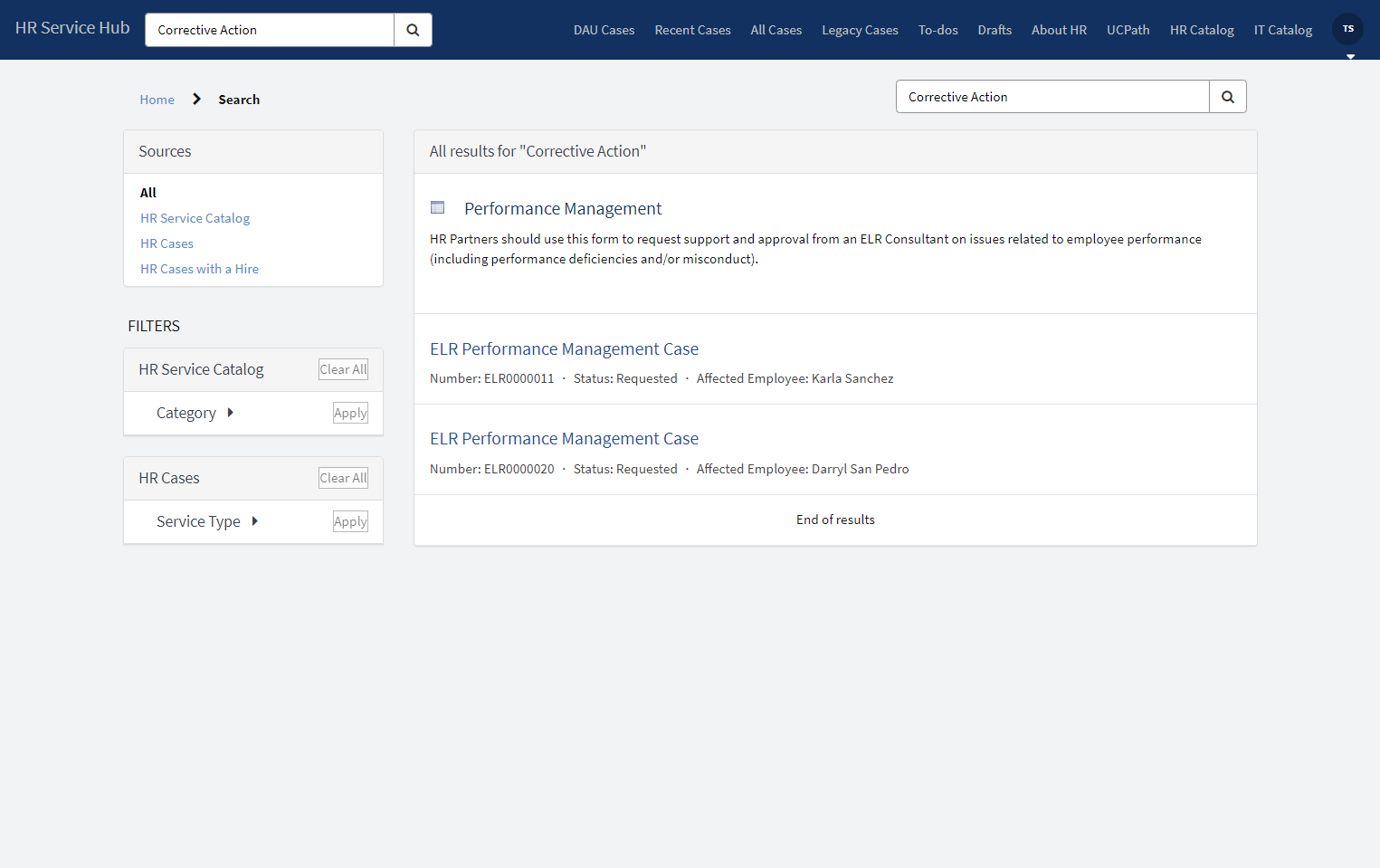
Task: Focus the page-level search input field
Action: [x=1052, y=97]
